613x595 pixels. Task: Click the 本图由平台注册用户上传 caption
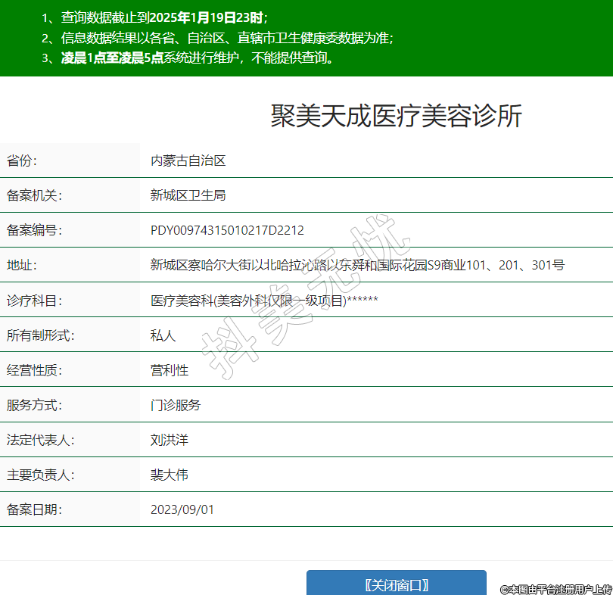tap(555, 589)
